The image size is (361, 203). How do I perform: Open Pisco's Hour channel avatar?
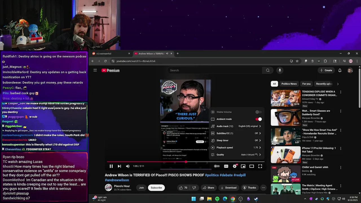(x=108, y=187)
